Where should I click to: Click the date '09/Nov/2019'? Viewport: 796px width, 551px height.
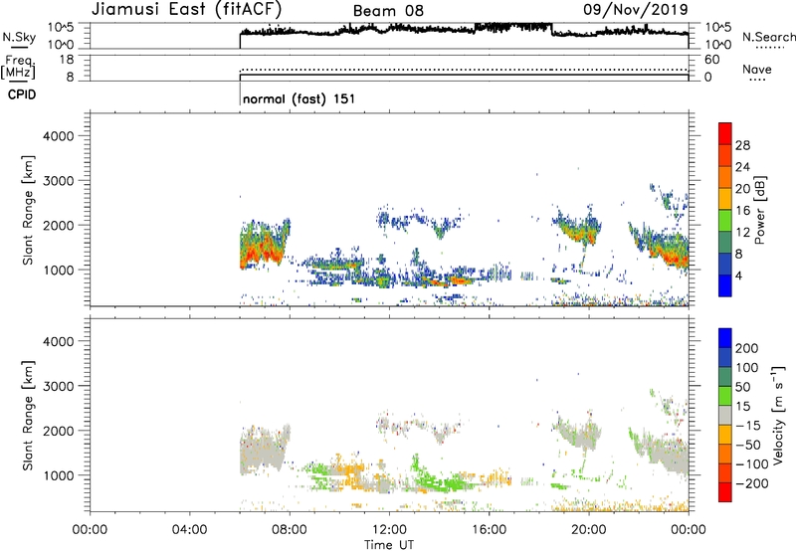[635, 9]
